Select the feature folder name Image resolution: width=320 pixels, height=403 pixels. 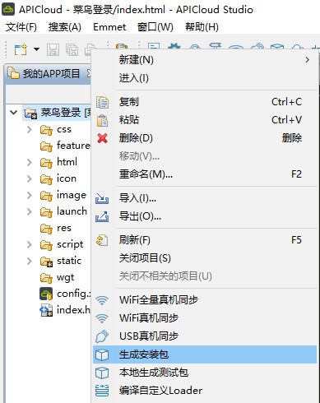(x=73, y=146)
